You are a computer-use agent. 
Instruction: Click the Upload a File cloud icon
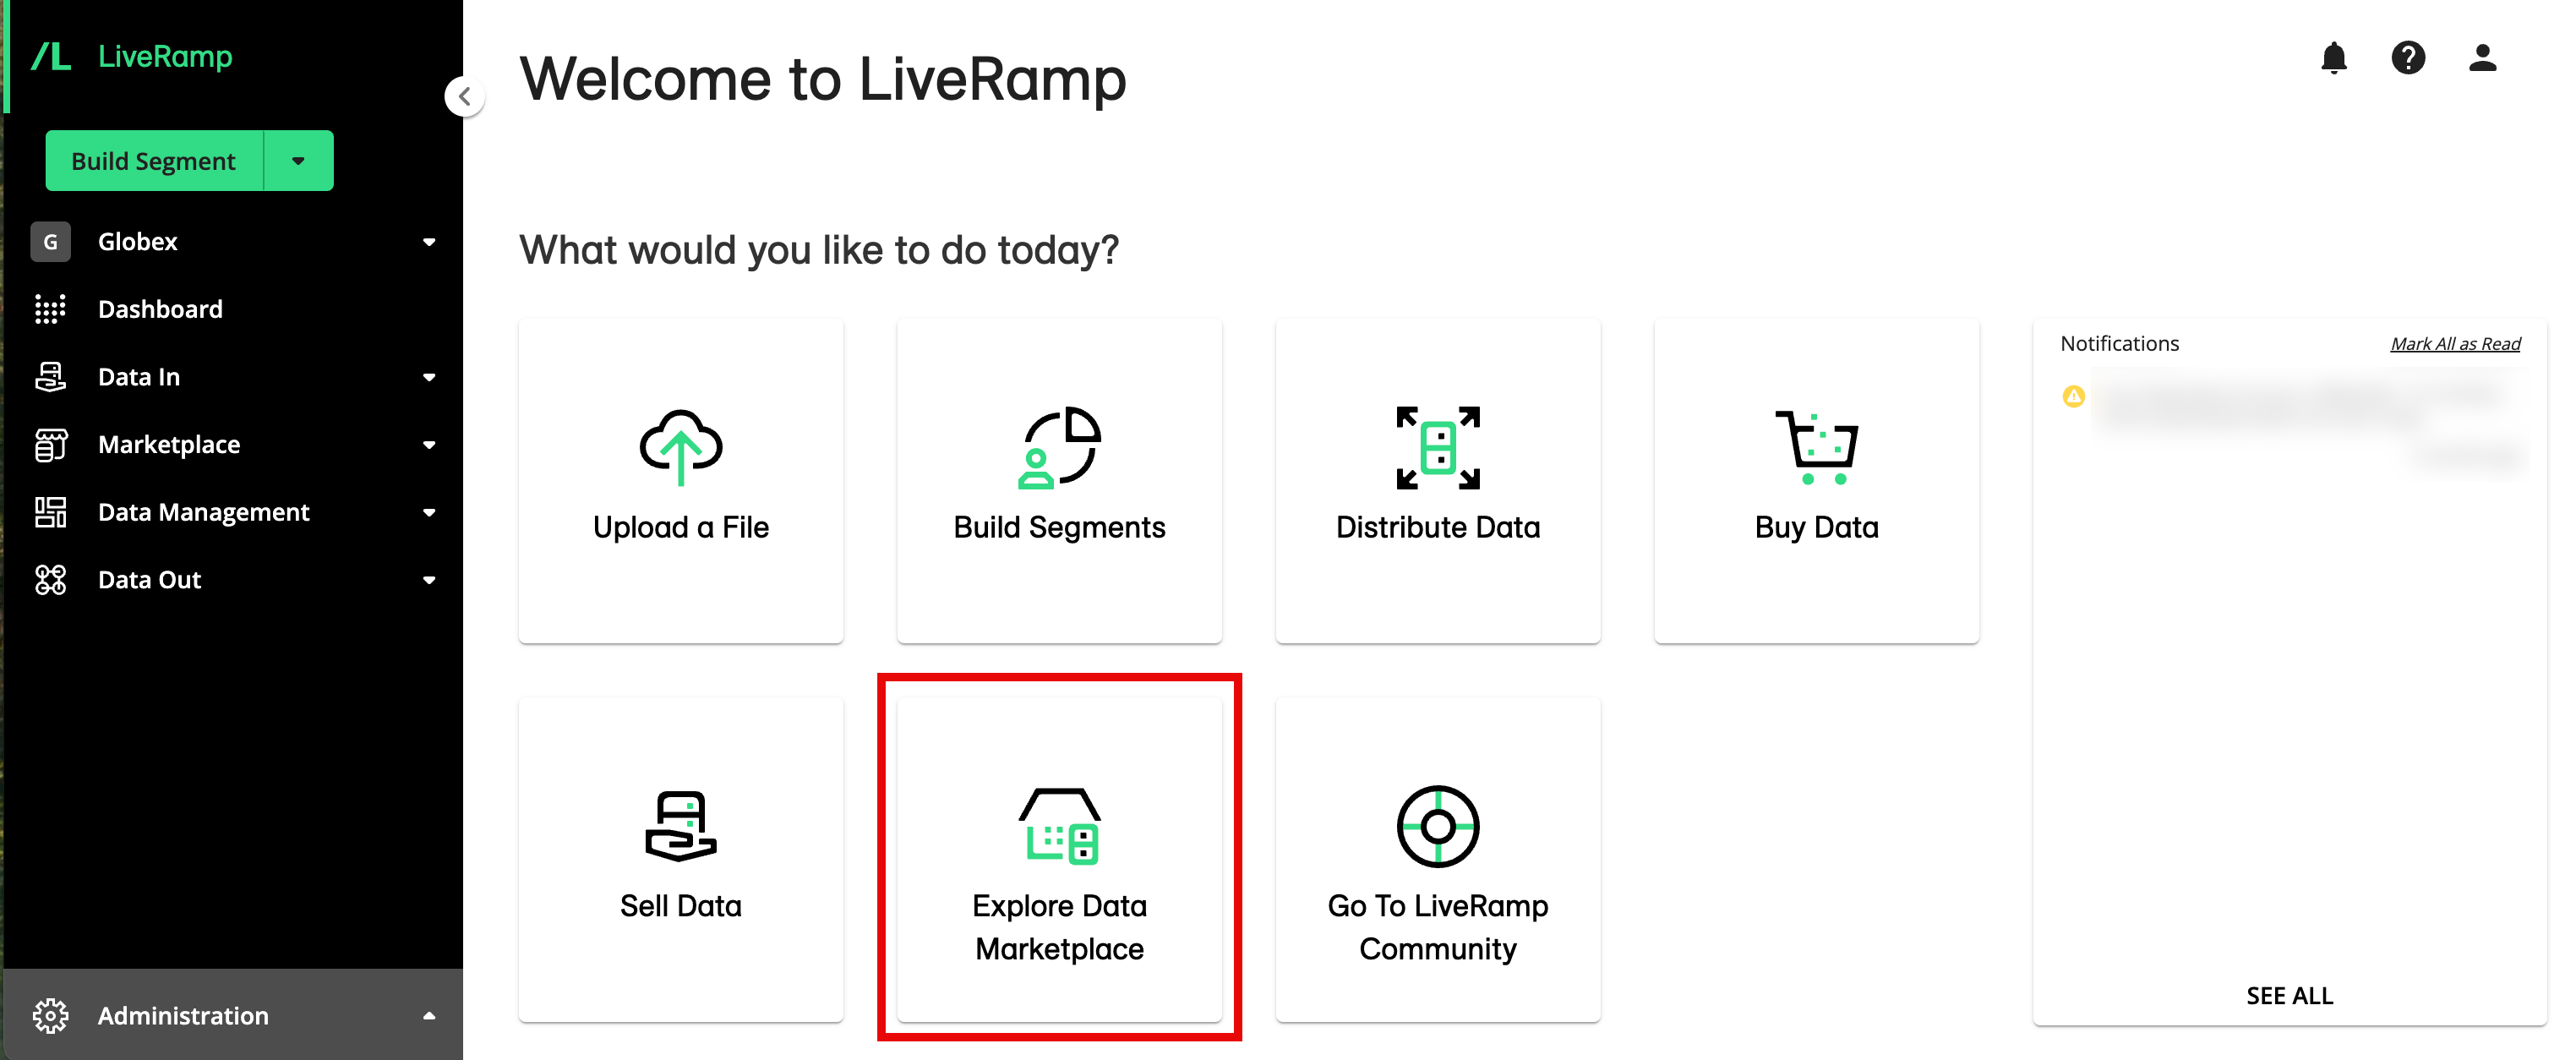point(681,447)
